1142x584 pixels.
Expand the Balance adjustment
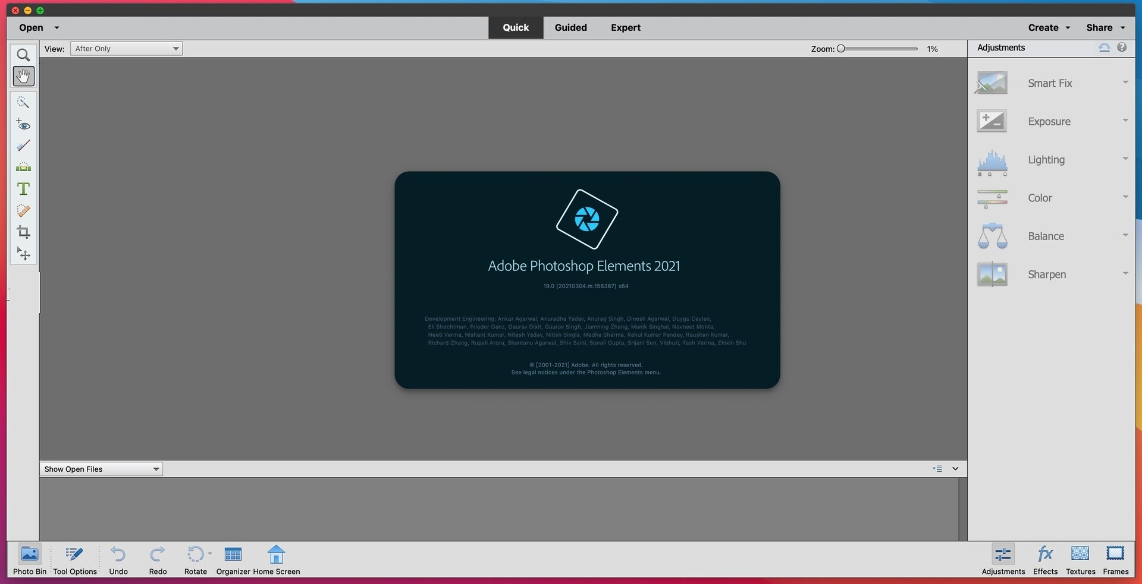click(1125, 235)
